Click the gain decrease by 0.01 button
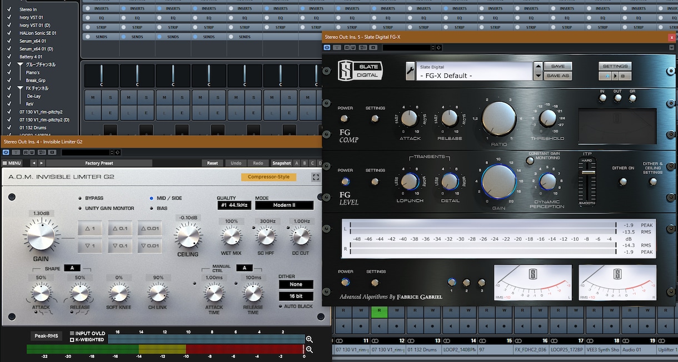Viewport: 678px width, 362px height. [149, 246]
